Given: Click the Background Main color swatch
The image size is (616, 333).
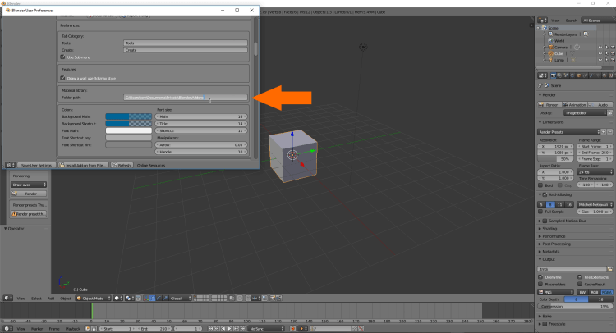Looking at the screenshot, I should [x=129, y=115].
